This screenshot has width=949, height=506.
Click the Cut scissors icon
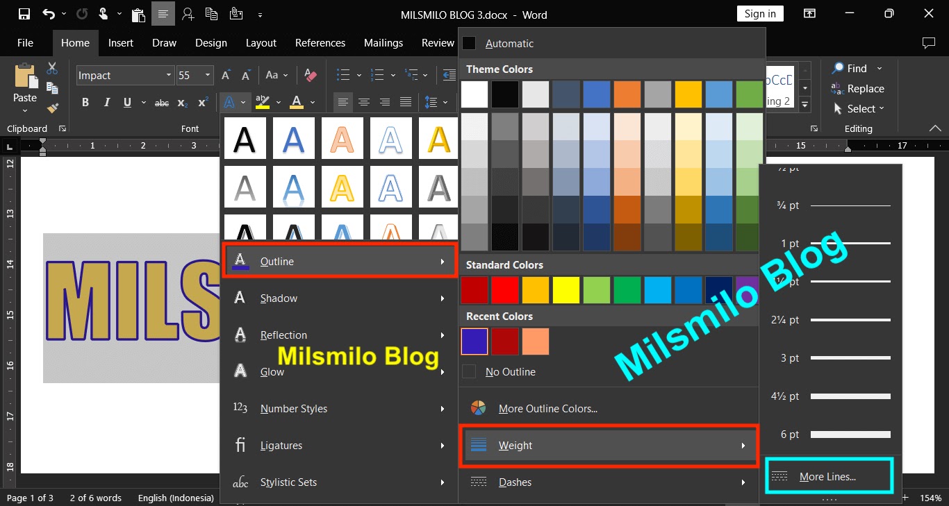[52, 68]
